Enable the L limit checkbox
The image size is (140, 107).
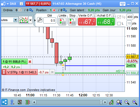(119, 24)
